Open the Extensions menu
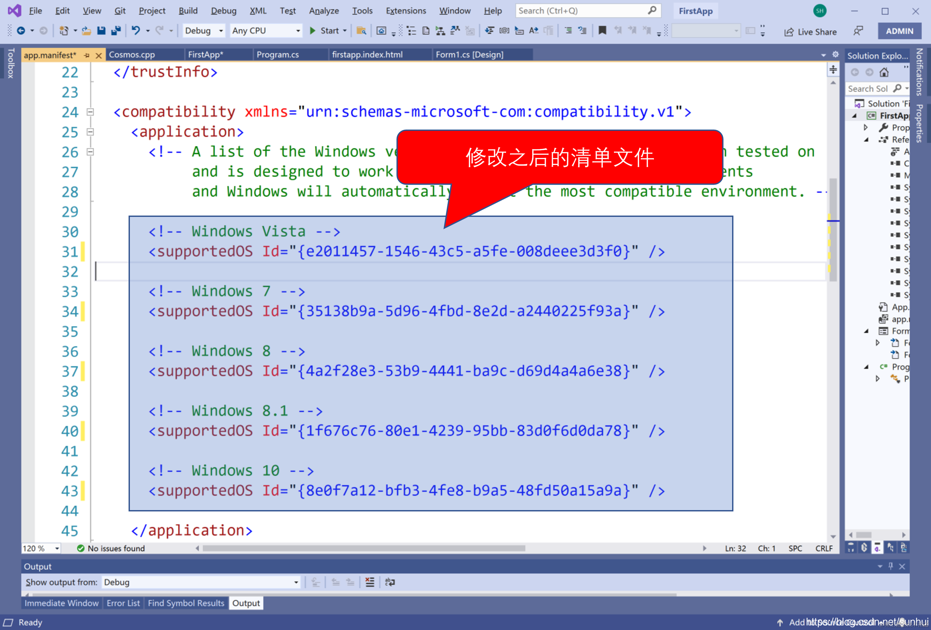 pyautogui.click(x=405, y=11)
